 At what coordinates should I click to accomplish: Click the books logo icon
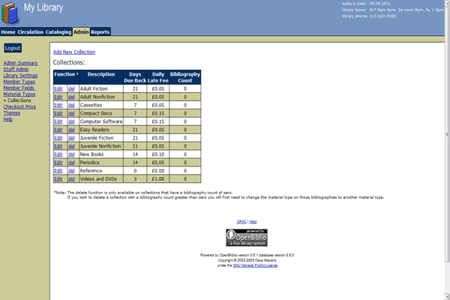[x=10, y=13]
